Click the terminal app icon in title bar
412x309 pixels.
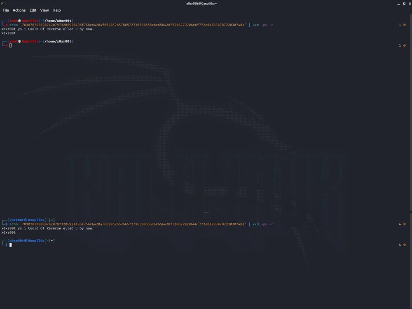coord(3,3)
